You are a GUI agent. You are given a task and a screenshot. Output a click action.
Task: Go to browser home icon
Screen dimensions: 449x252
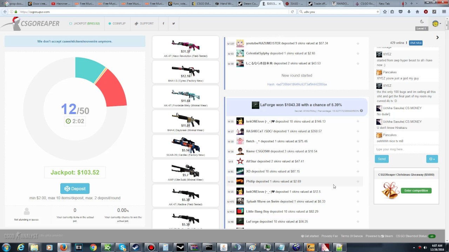(417, 12)
